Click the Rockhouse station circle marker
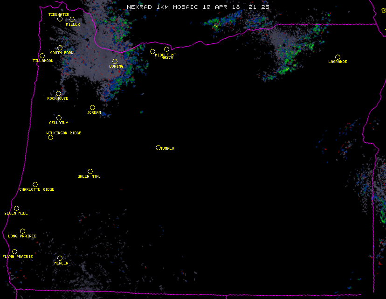Image resolution: width=386 pixels, height=299 pixels. coord(58,94)
